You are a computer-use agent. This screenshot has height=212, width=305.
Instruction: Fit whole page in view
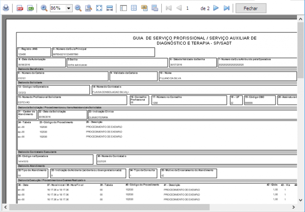click(99, 8)
